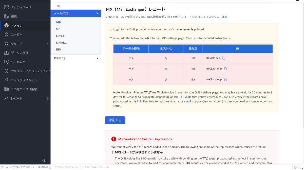Go to ユーザー in the sidebar
Screen dimensions: 304x170
point(17,35)
